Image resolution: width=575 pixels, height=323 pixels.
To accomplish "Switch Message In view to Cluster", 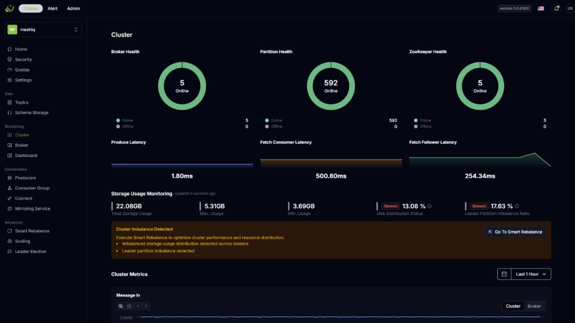I will pos(513,306).
